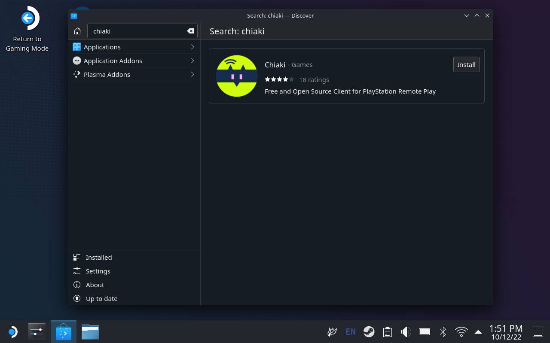Open the application launcher in the taskbar
550x343 pixels.
12,332
